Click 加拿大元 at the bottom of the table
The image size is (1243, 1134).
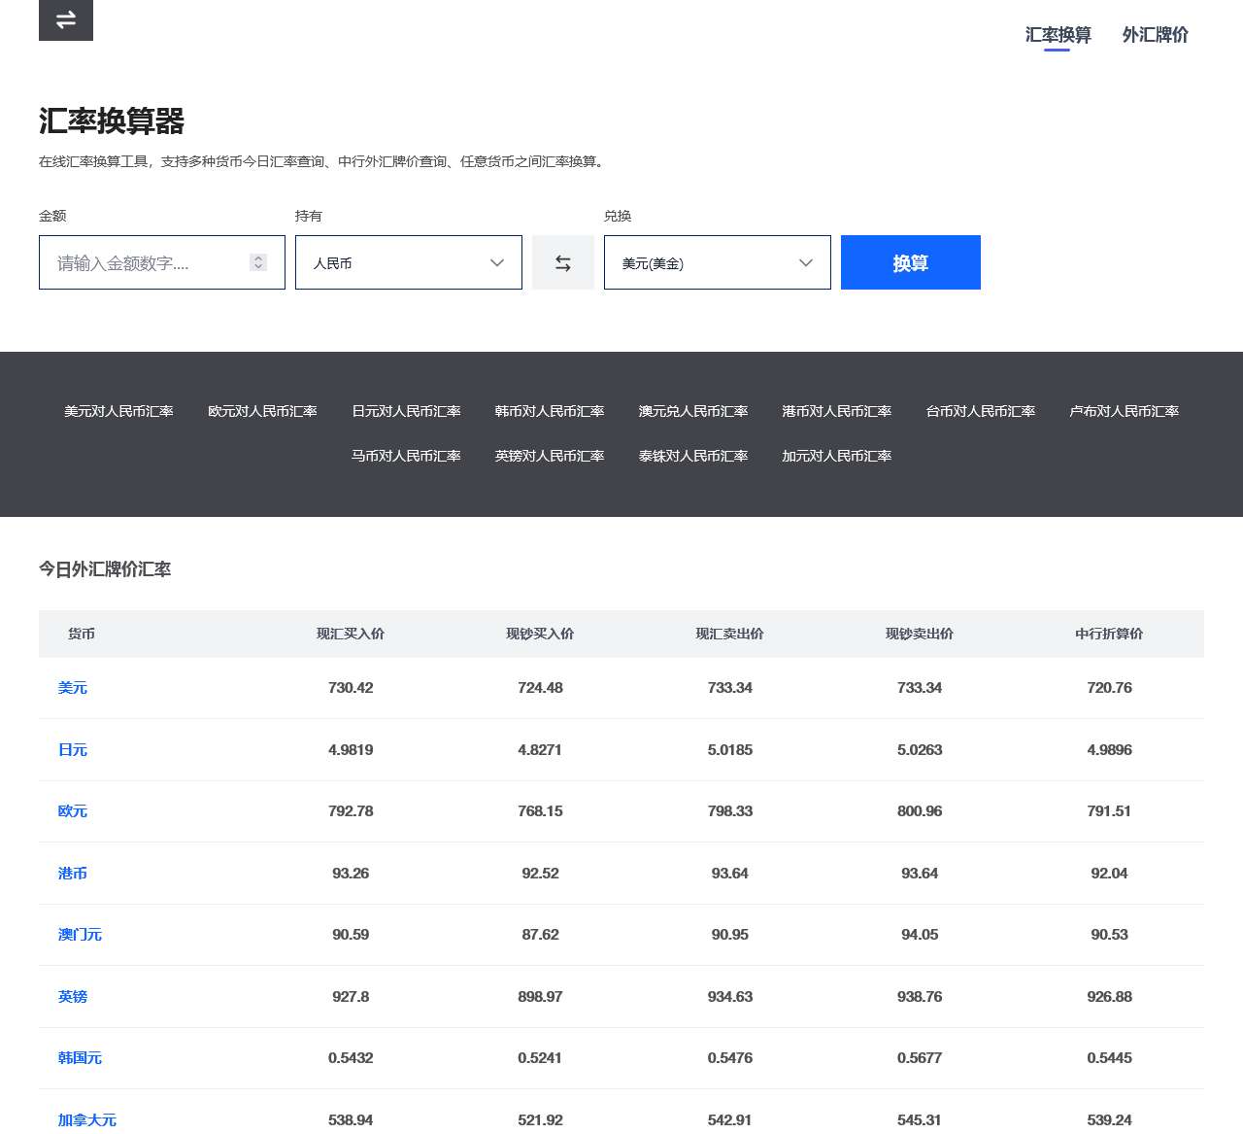(85, 1119)
